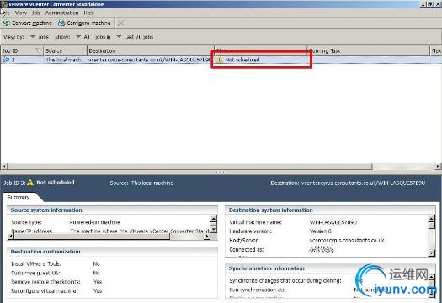Click Reconfigure virtual machine Yes value
The height and width of the screenshot is (303, 442).
point(98,291)
